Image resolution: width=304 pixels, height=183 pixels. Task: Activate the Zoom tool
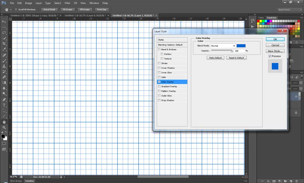coord(4,128)
